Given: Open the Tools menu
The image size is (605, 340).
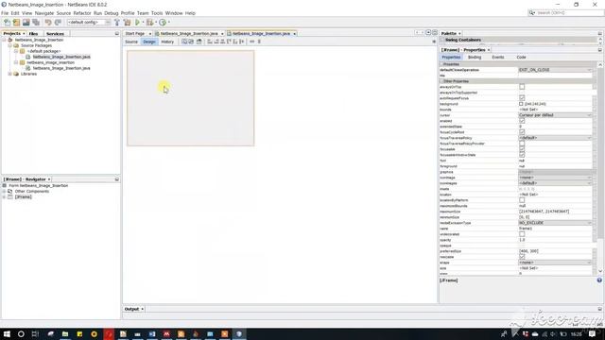Looking at the screenshot, I should pyautogui.click(x=157, y=13).
